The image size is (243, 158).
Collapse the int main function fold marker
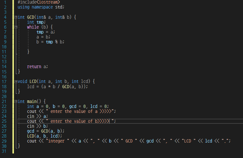(16, 101)
